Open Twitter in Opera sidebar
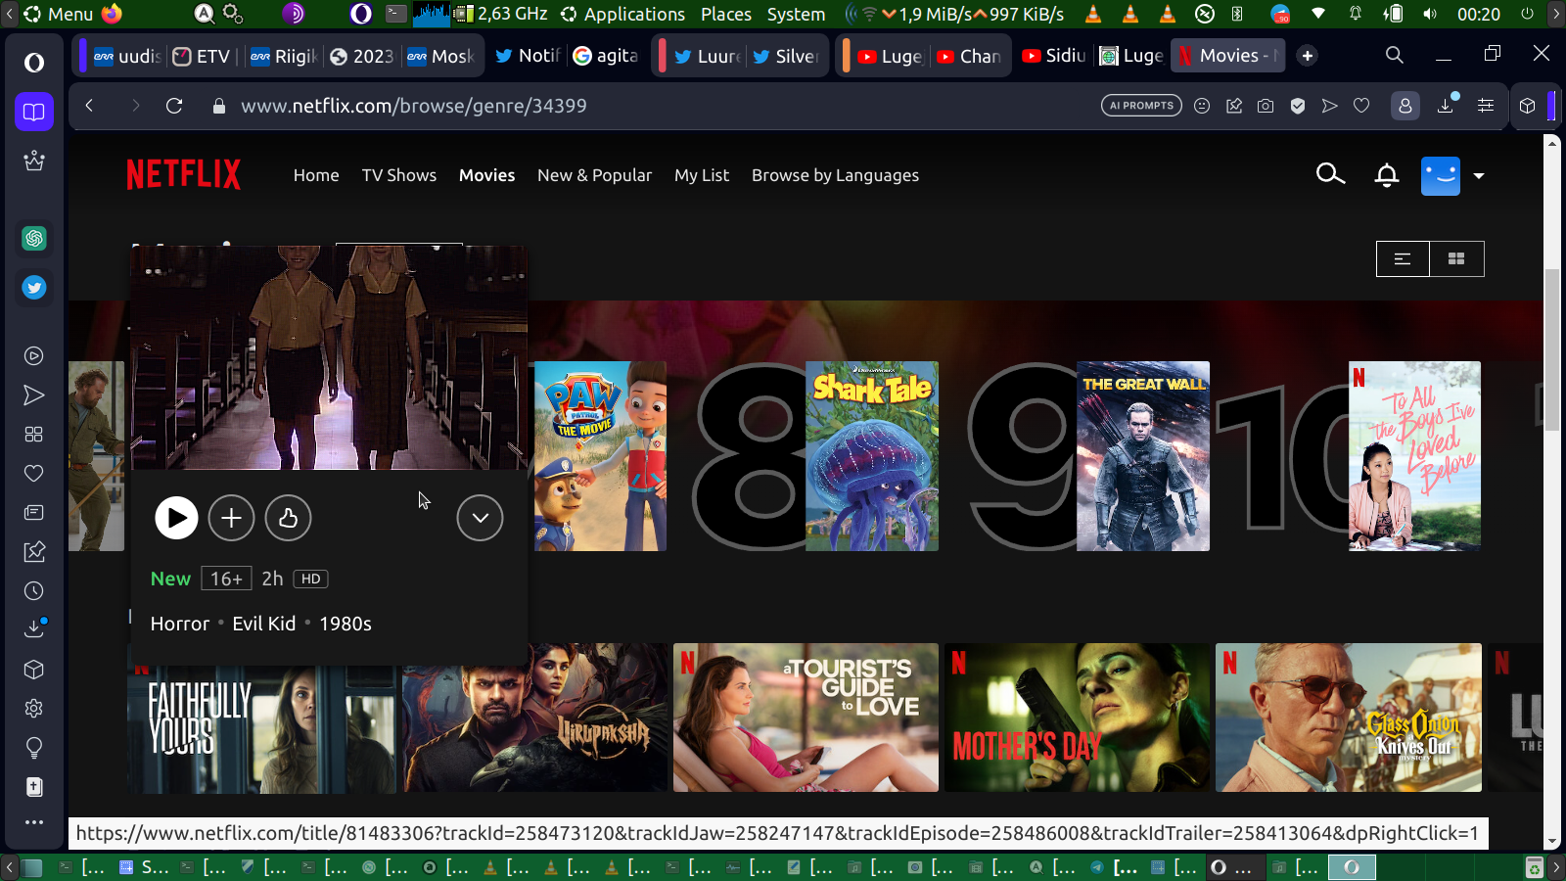 coord(34,288)
